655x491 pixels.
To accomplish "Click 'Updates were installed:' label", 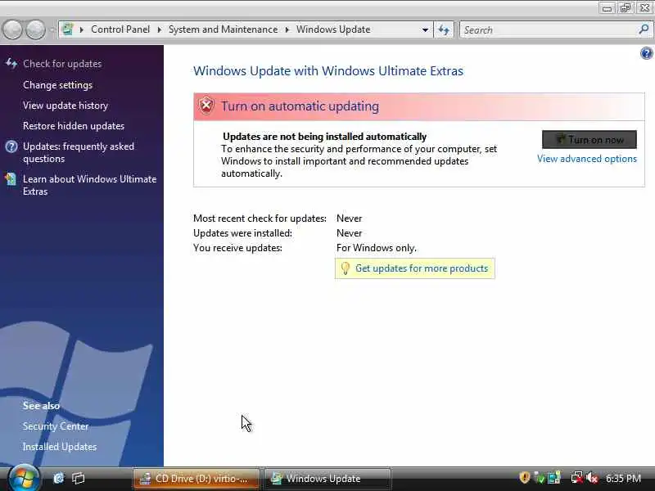I will tap(242, 233).
